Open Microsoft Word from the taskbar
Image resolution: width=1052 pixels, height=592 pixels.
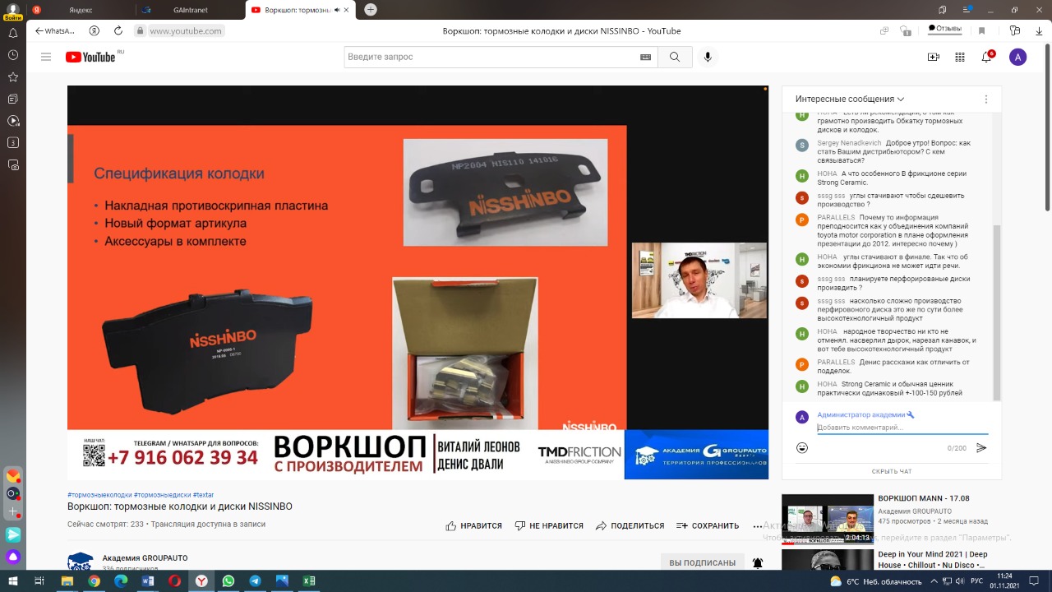pyautogui.click(x=148, y=580)
